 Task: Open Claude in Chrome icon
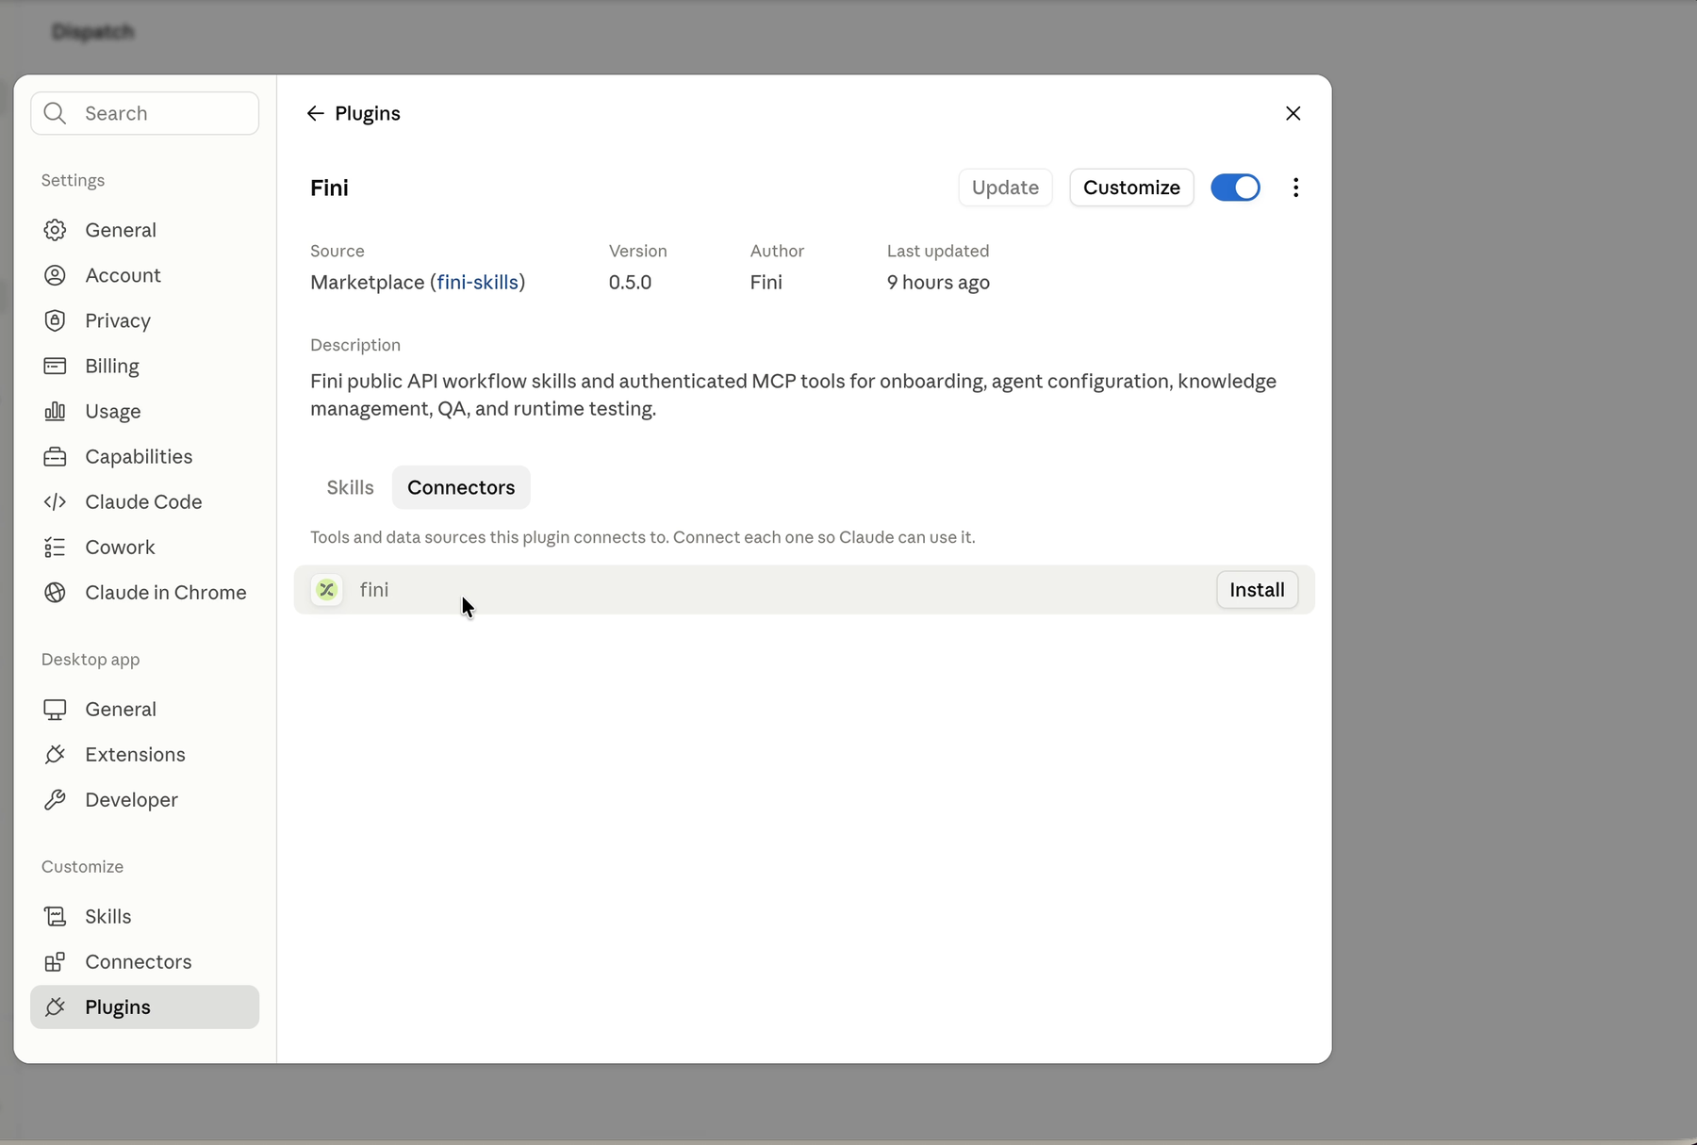(55, 592)
